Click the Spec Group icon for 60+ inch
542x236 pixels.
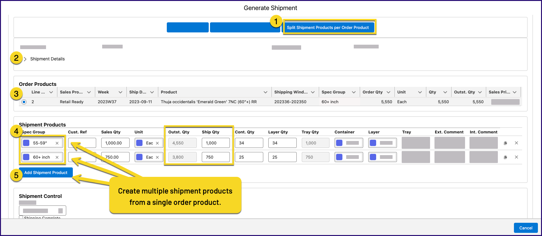point(26,157)
